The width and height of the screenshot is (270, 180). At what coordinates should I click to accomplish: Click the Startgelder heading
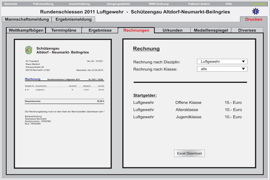145,95
